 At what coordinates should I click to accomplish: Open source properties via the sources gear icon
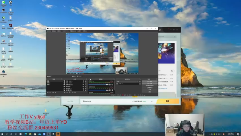point(70,92)
